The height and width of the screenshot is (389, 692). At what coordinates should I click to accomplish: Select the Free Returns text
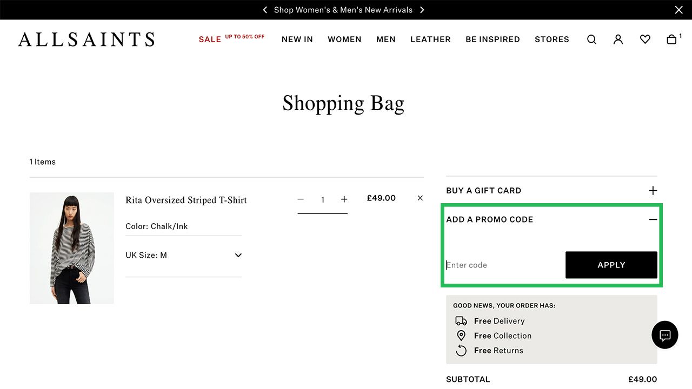(x=498, y=351)
